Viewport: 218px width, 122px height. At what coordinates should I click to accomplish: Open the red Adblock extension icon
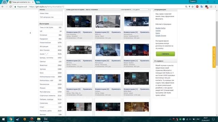(x=197, y=7)
